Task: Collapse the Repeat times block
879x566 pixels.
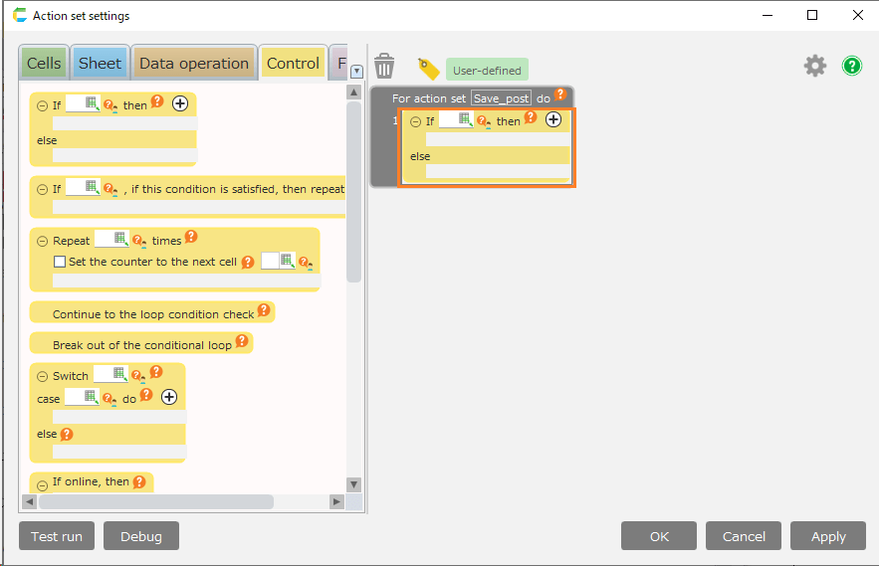Action: click(x=42, y=241)
